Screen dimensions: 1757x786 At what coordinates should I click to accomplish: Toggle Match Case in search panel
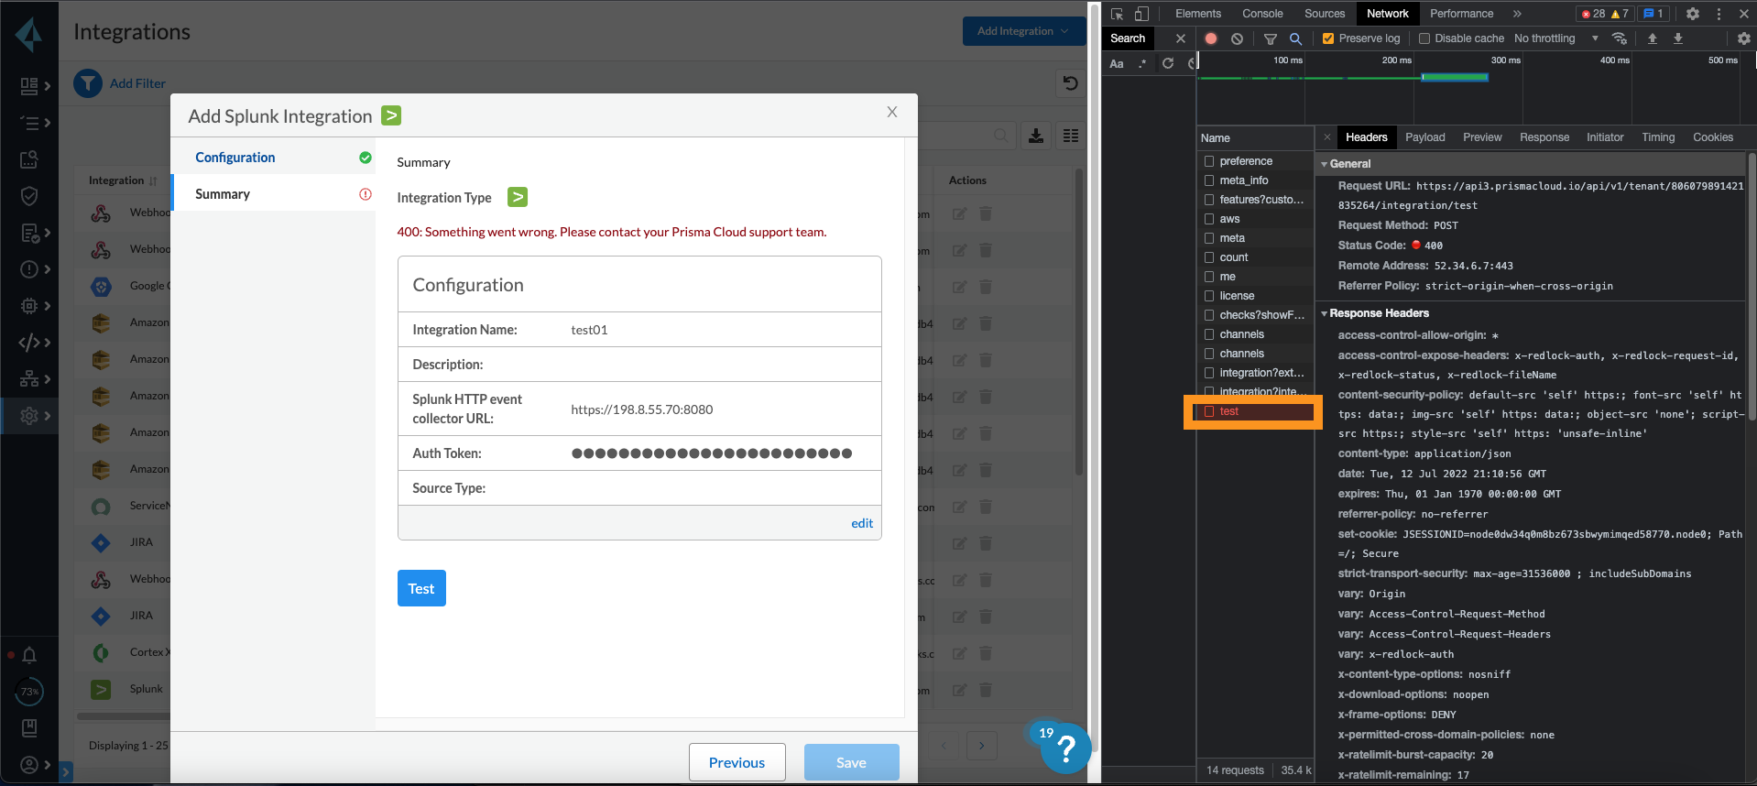coord(1117,63)
